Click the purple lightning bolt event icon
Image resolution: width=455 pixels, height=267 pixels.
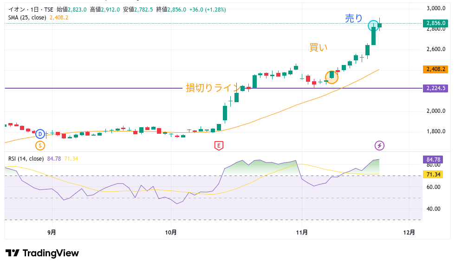(x=379, y=146)
